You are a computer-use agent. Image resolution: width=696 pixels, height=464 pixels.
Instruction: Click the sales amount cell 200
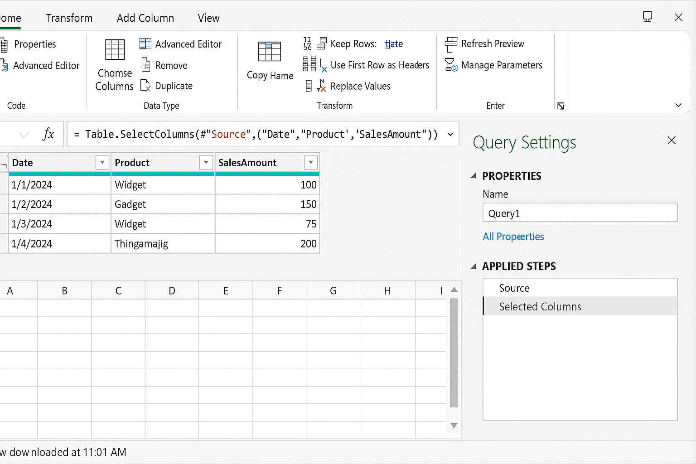coord(267,243)
